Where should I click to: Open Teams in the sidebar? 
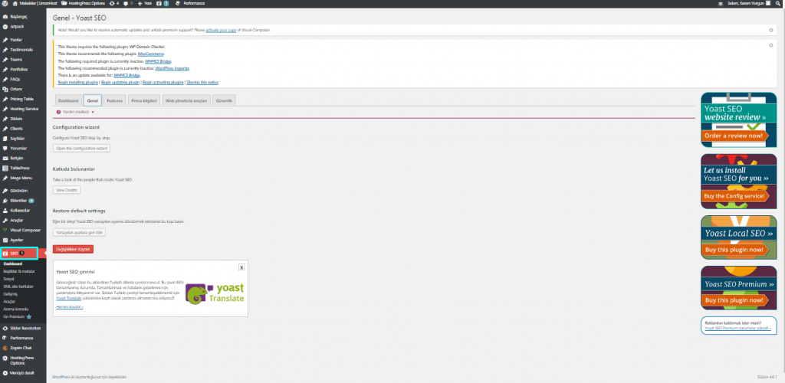[x=16, y=60]
